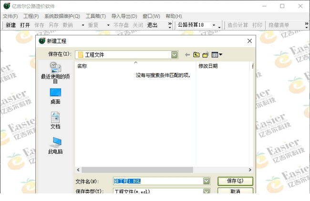
Task: Open the 帮助(H) menu
Action: point(174,16)
